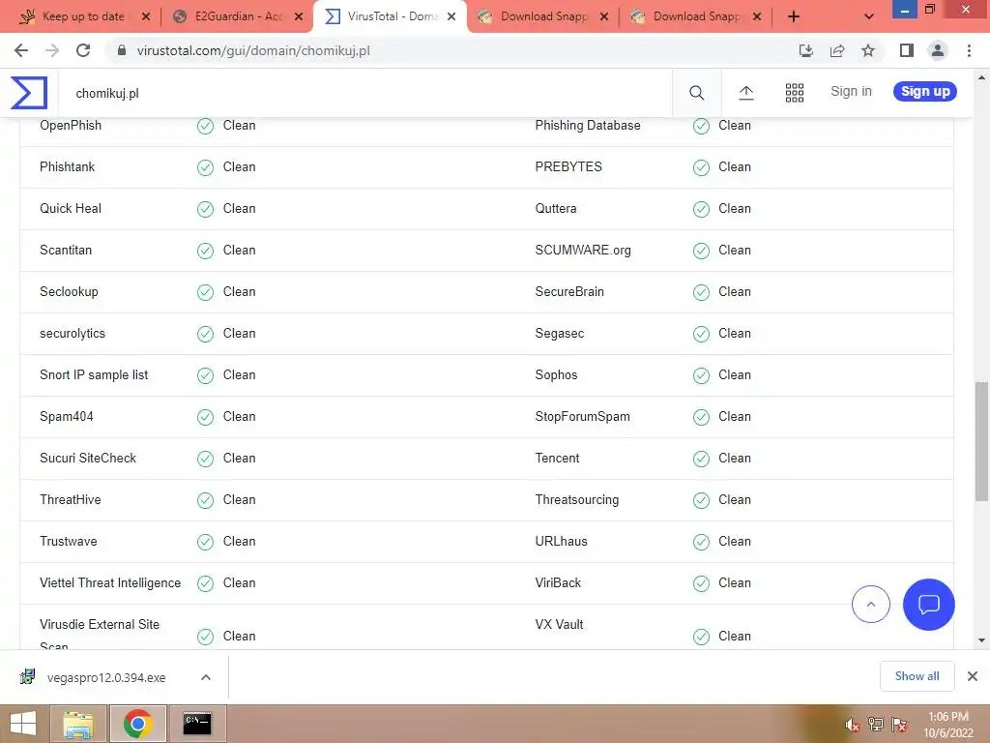Image resolution: width=990 pixels, height=743 pixels.
Task: Click the SCUMWARE.org vendor name
Action: tap(583, 251)
